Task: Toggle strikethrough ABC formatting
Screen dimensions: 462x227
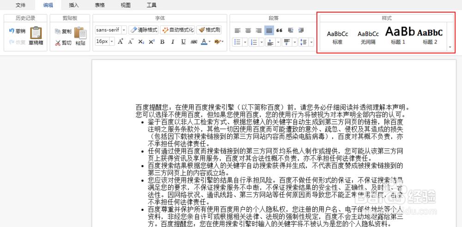Action: [x=194, y=42]
